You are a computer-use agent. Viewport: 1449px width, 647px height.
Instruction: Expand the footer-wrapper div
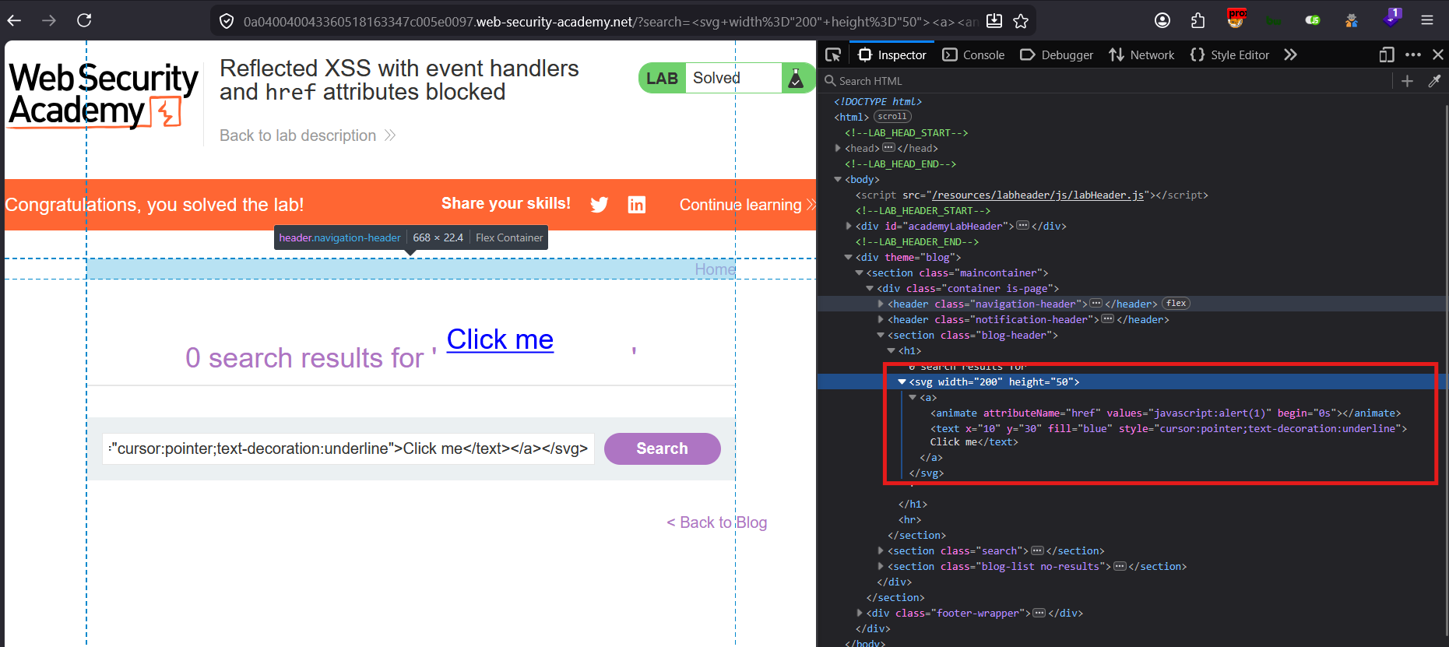click(x=860, y=613)
